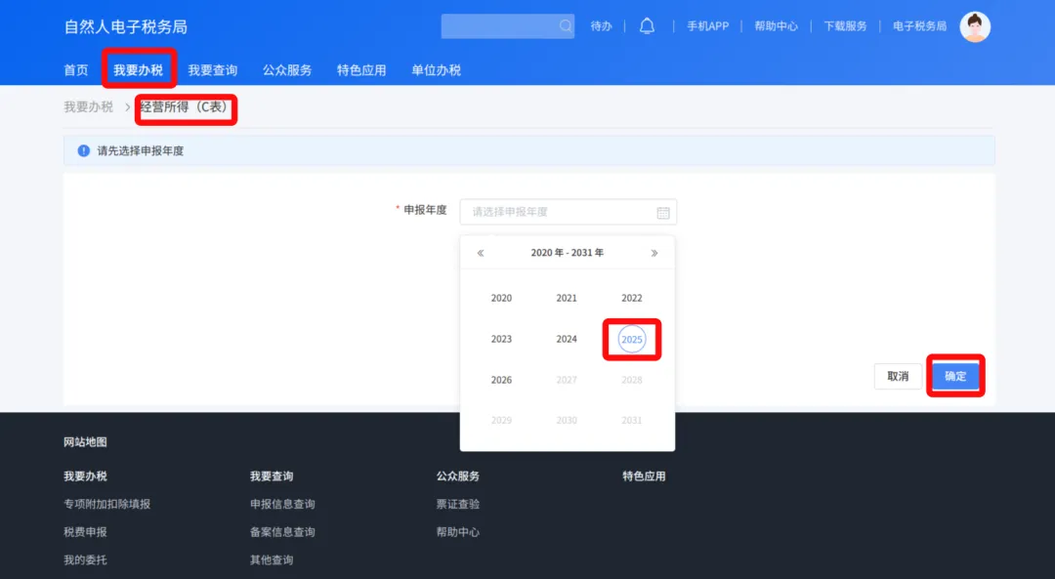The width and height of the screenshot is (1055, 579).
Task: Open the 特色应用 tab
Action: click(x=361, y=70)
